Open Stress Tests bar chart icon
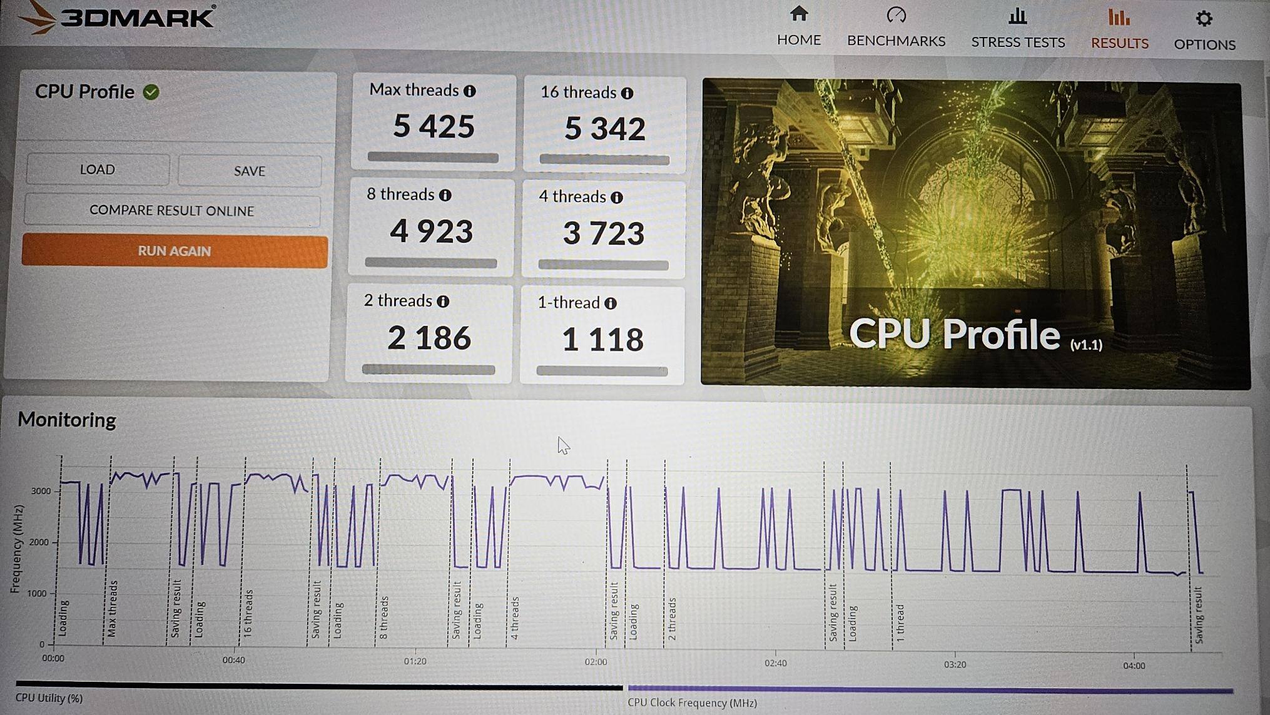The height and width of the screenshot is (715, 1270). pos(1017,16)
